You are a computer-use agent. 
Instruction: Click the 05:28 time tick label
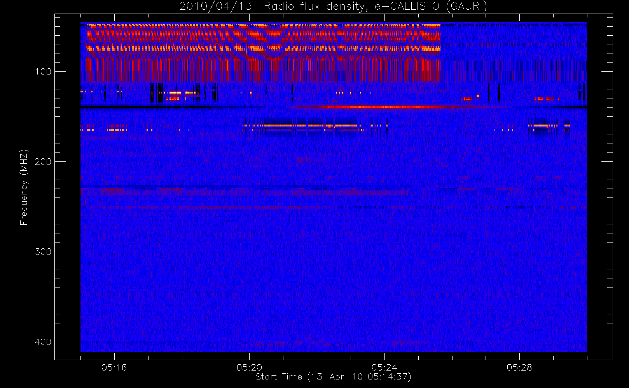tap(519, 367)
